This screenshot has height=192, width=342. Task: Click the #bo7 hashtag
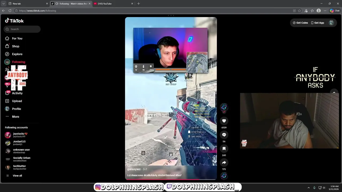click(178, 175)
